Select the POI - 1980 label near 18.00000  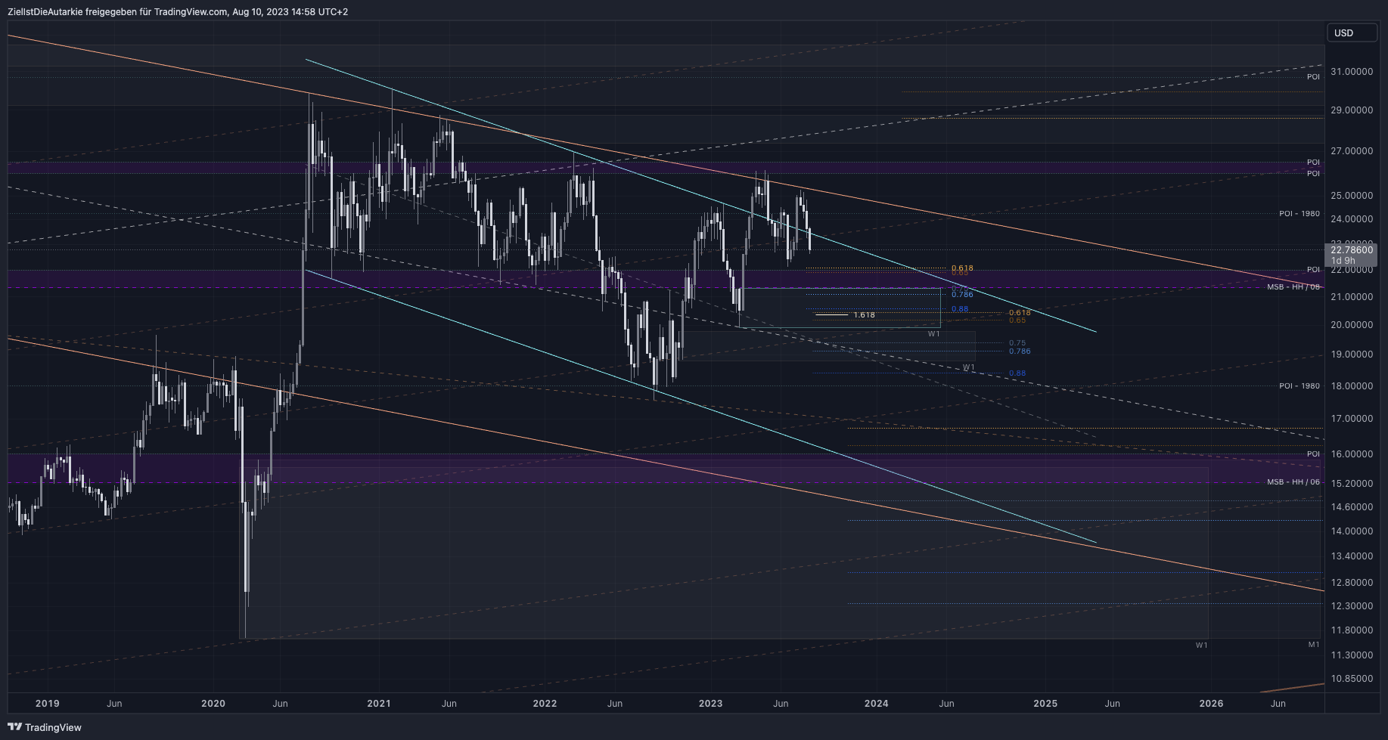tap(1300, 386)
